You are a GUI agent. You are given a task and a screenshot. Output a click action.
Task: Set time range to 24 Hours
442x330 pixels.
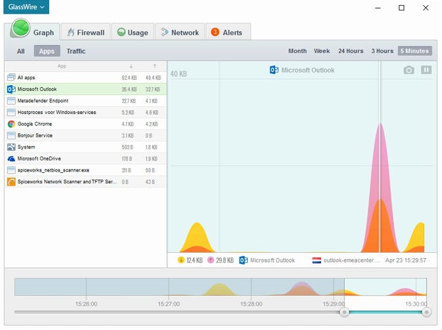pyautogui.click(x=351, y=51)
